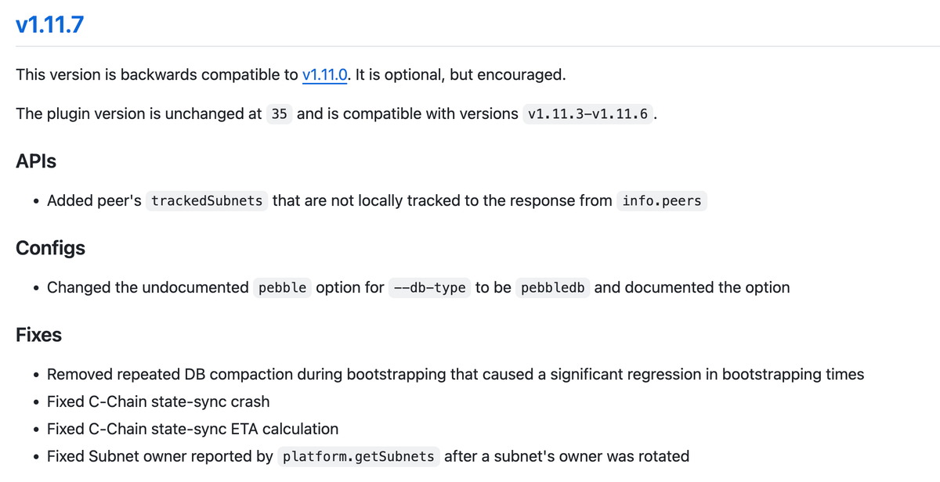Click the repeated DB compaction fix item
Viewport: 940px width, 482px height.
coord(454,374)
